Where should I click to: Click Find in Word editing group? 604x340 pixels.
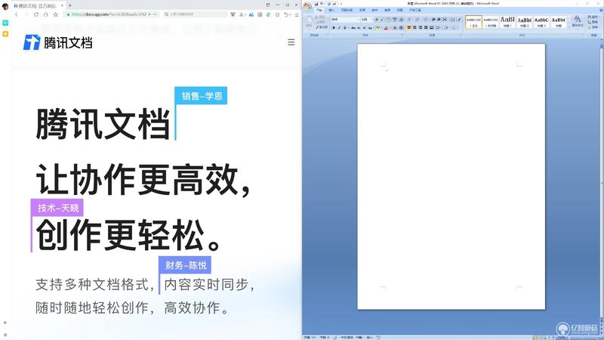[x=593, y=17]
